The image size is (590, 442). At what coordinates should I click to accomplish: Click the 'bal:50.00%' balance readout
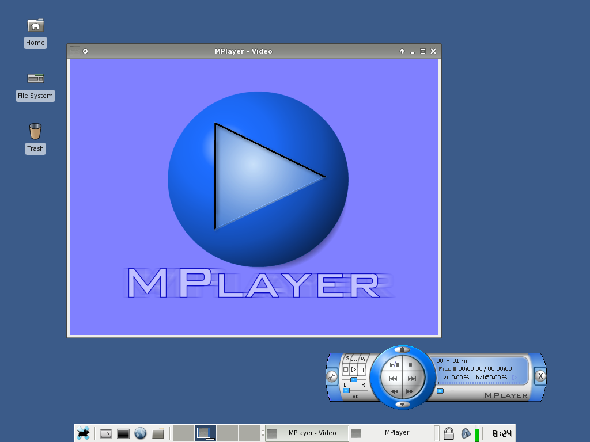click(491, 377)
